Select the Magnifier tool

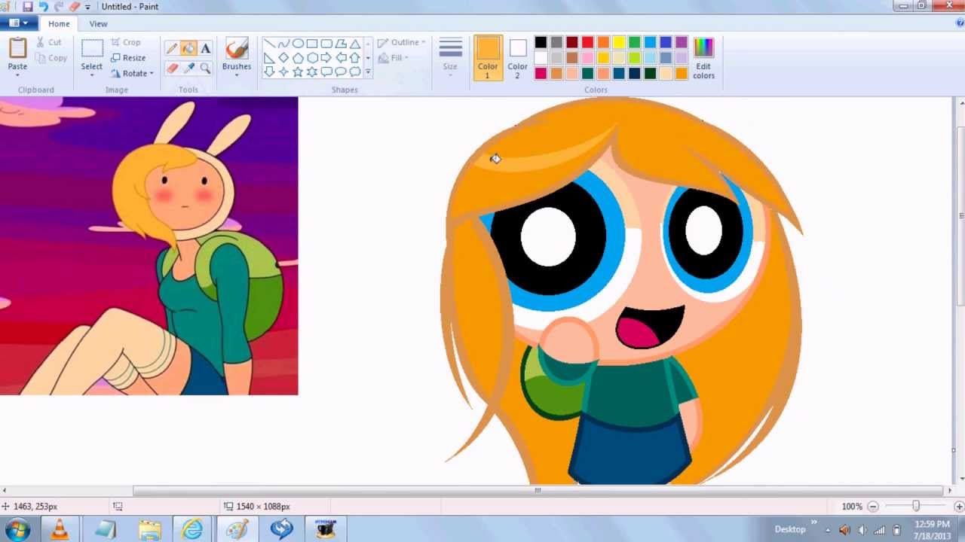pyautogui.click(x=205, y=68)
